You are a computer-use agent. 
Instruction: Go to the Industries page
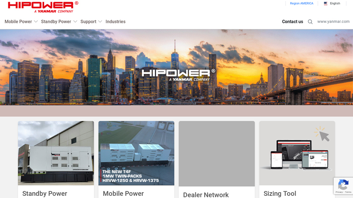[116, 22]
